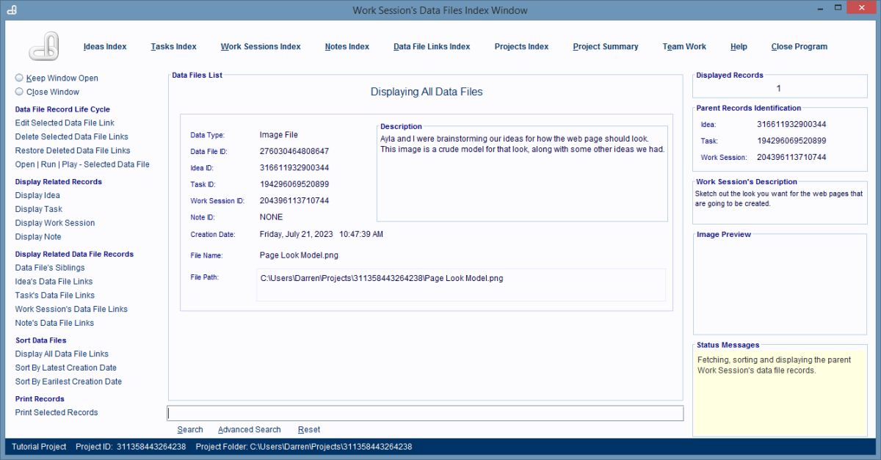Click the Reset button
Viewport: 881px width, 460px height.
[309, 430]
